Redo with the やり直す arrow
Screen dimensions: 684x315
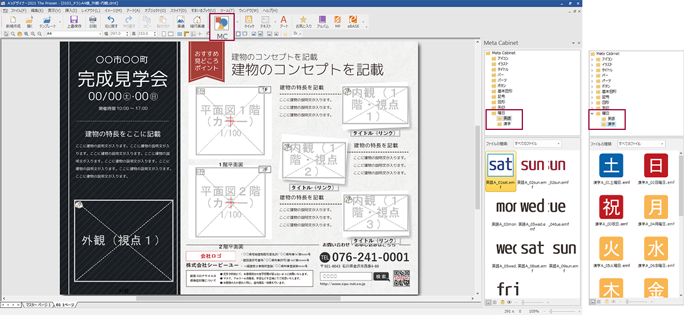click(129, 22)
